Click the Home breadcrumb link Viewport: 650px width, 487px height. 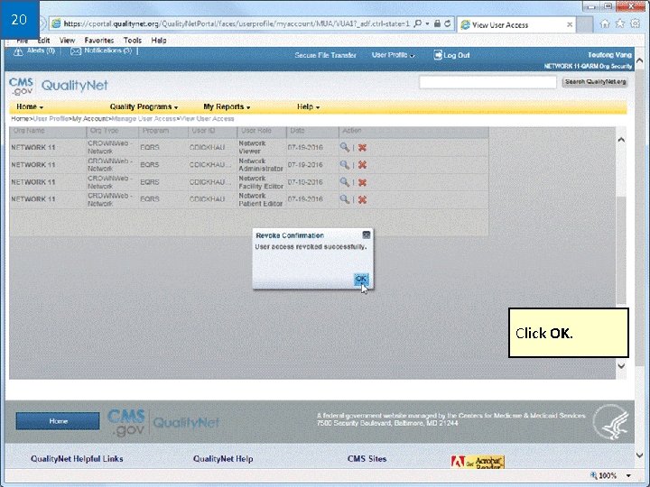20,119
